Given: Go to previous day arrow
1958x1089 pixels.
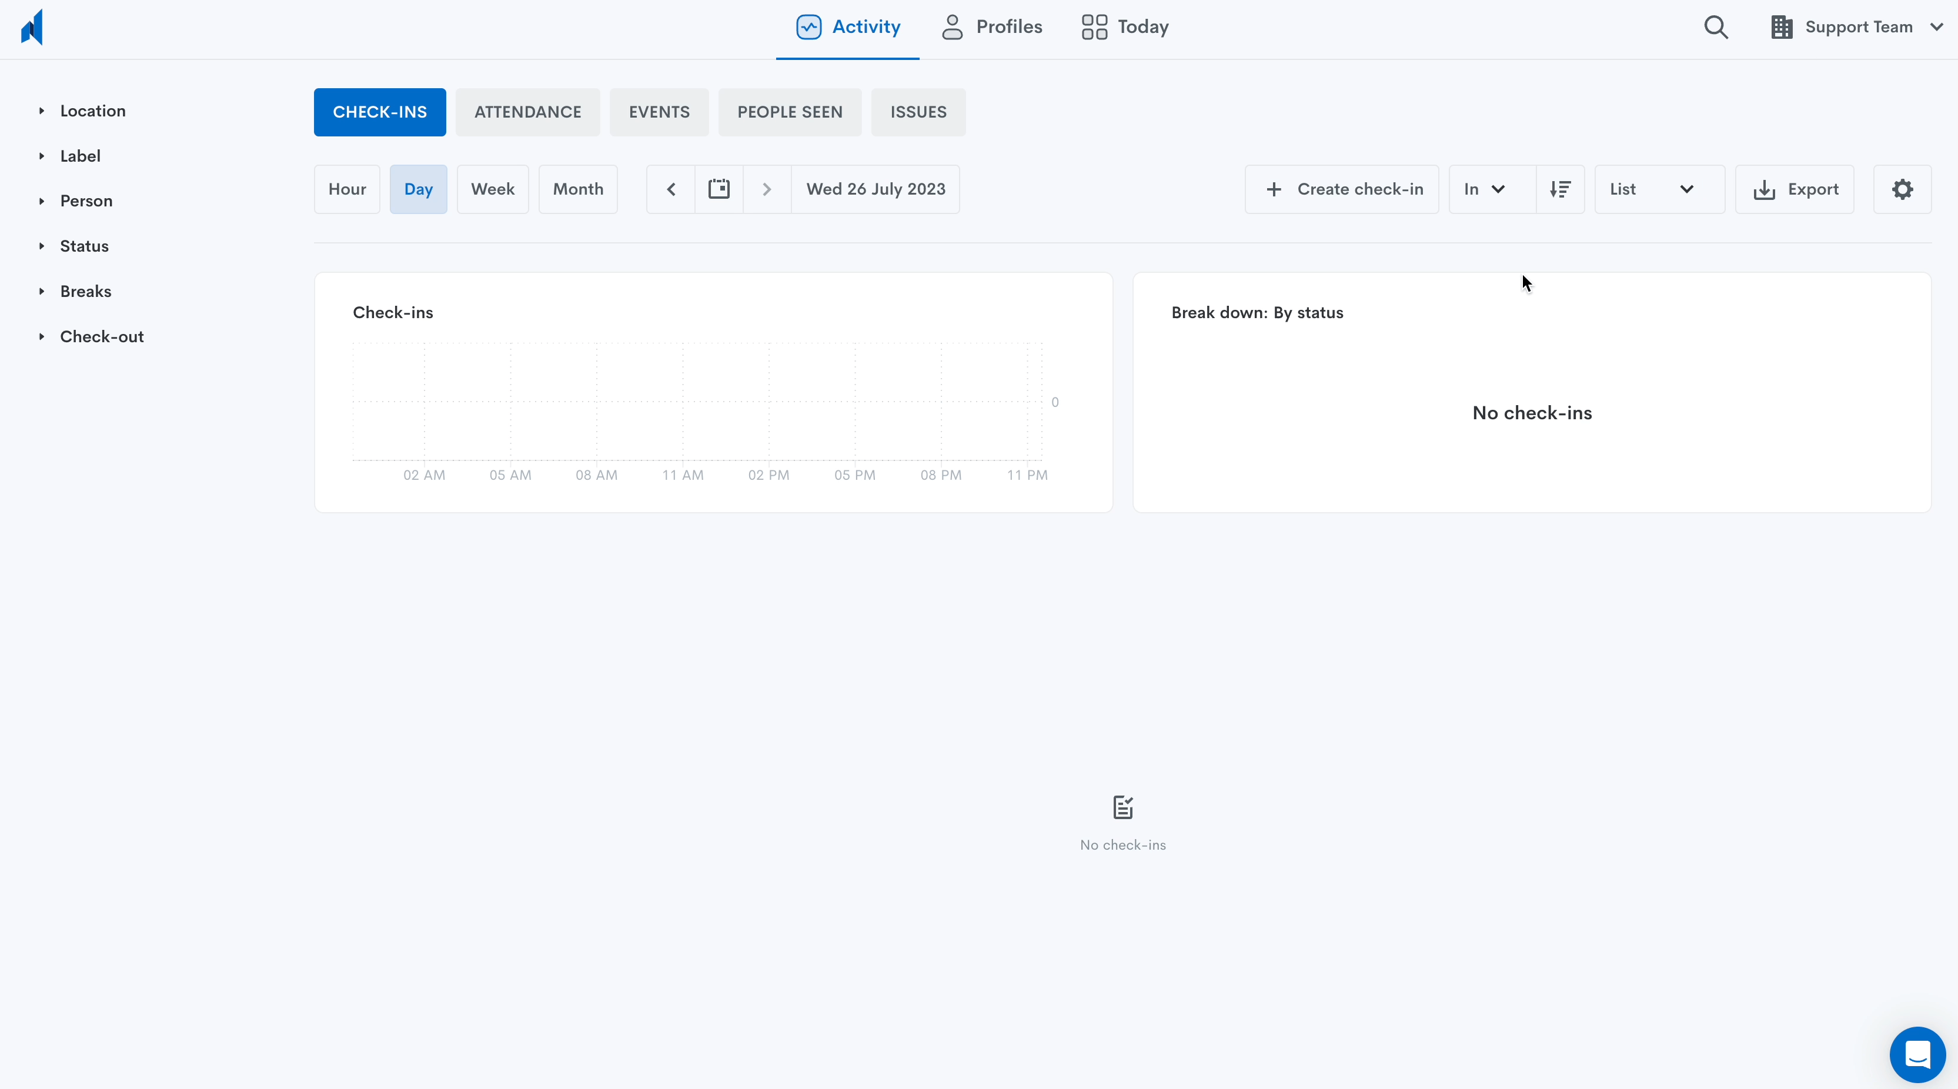Looking at the screenshot, I should pyautogui.click(x=671, y=189).
